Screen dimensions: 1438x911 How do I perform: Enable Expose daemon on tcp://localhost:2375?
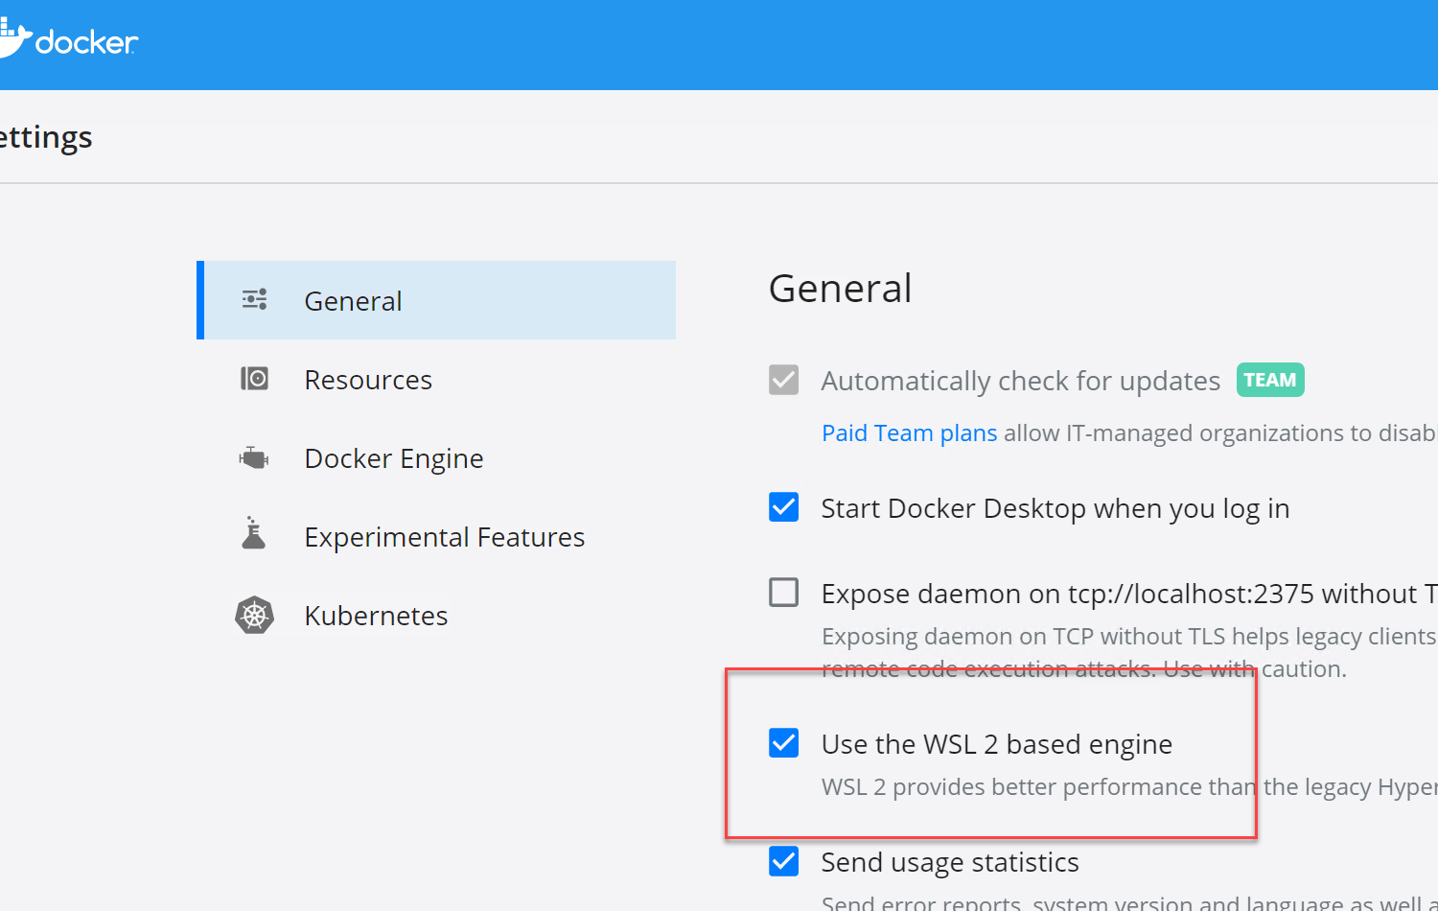click(783, 592)
